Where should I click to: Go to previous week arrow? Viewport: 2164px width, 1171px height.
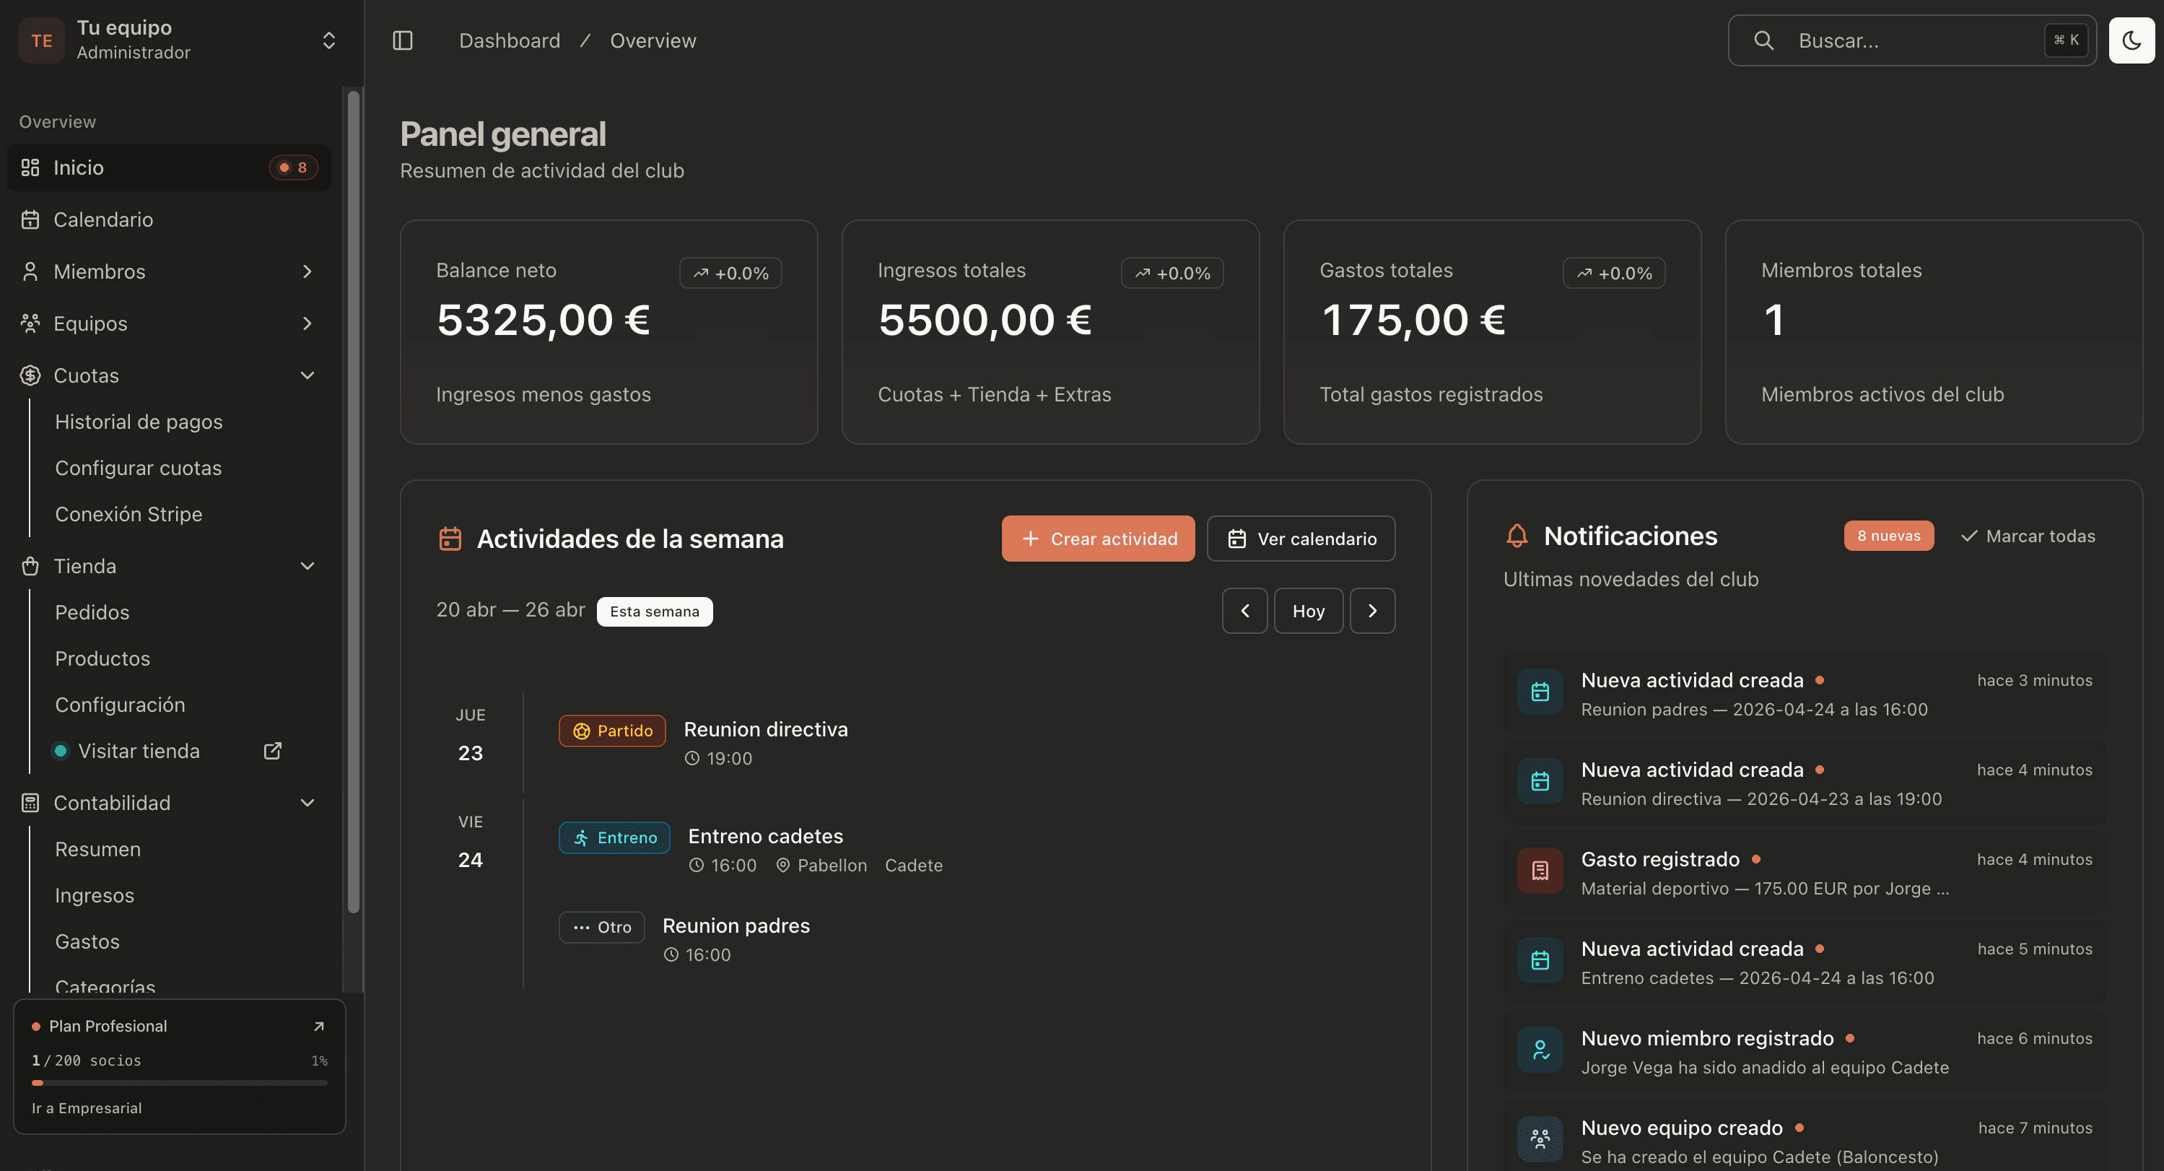[x=1245, y=611]
